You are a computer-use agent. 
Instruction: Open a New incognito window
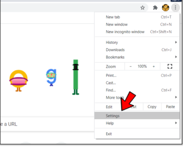[137, 32]
